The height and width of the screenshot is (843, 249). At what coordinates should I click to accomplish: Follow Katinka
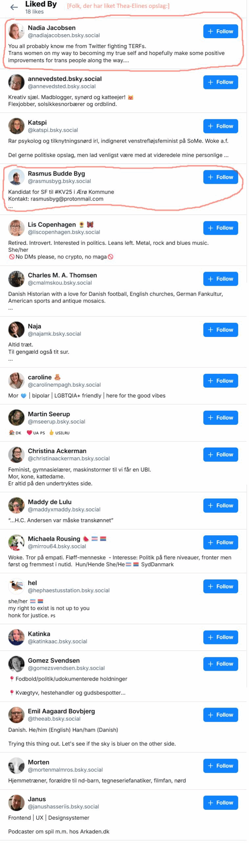point(220,637)
